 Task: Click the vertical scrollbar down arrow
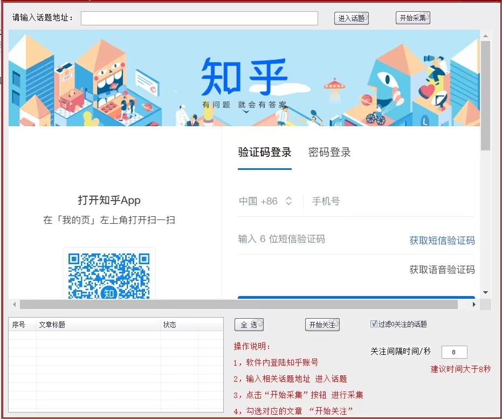[x=485, y=293]
